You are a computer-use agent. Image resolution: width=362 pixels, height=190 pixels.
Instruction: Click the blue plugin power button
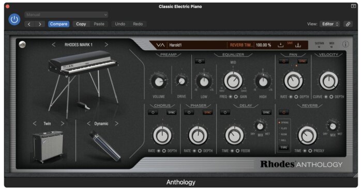(x=14, y=20)
